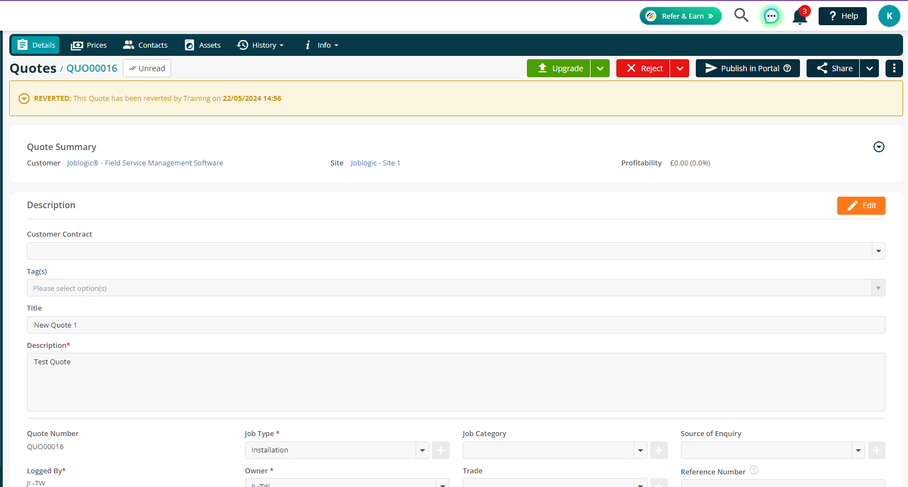Open the search magnifier icon
The image size is (908, 487).
click(741, 15)
